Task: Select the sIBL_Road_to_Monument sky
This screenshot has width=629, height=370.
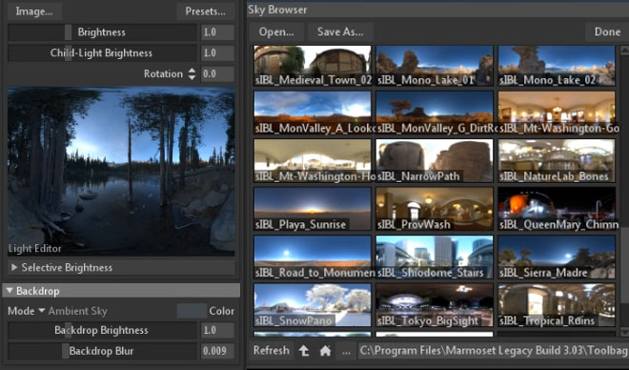Action: [313, 257]
